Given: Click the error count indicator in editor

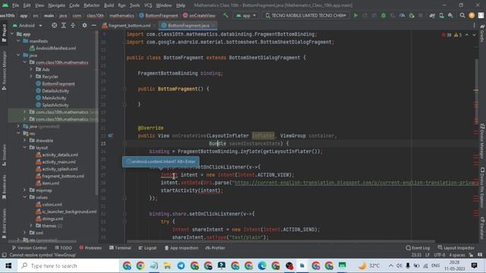Looking at the screenshot, I should pos(447,35).
